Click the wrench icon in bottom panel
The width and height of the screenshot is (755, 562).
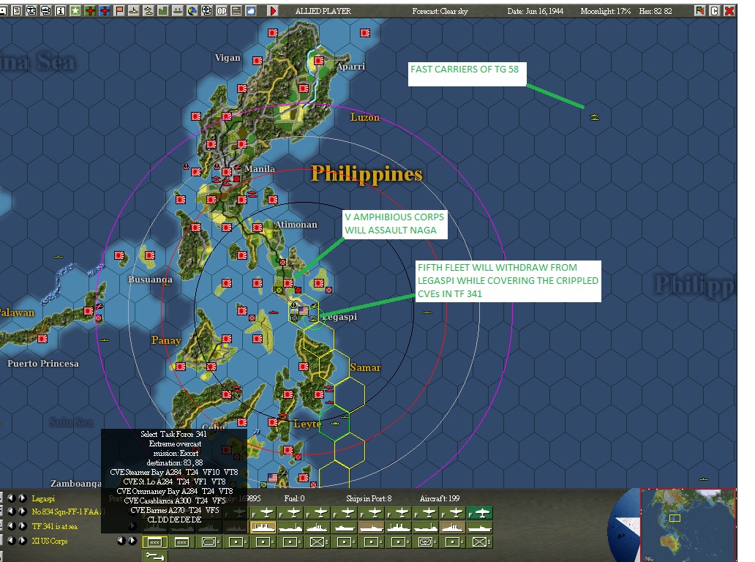(x=155, y=556)
